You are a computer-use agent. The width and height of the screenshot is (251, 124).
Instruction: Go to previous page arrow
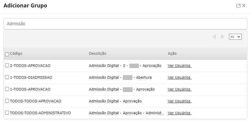(x=214, y=37)
